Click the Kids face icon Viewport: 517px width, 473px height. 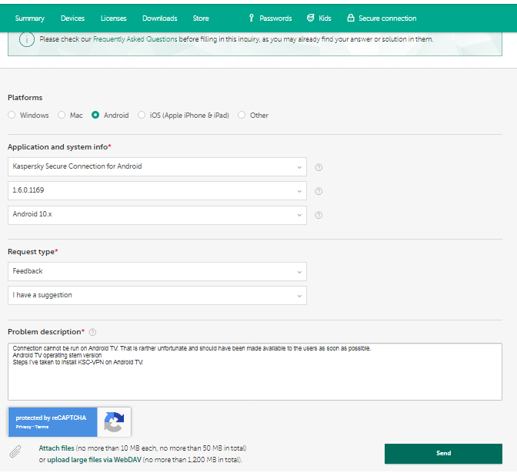311,18
